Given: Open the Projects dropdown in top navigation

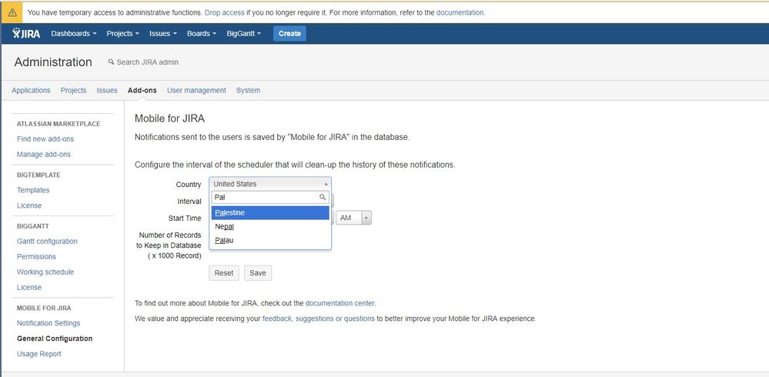Looking at the screenshot, I should 122,33.
